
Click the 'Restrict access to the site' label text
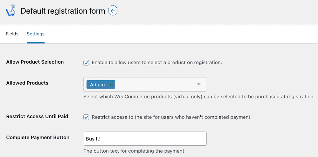click(171, 117)
